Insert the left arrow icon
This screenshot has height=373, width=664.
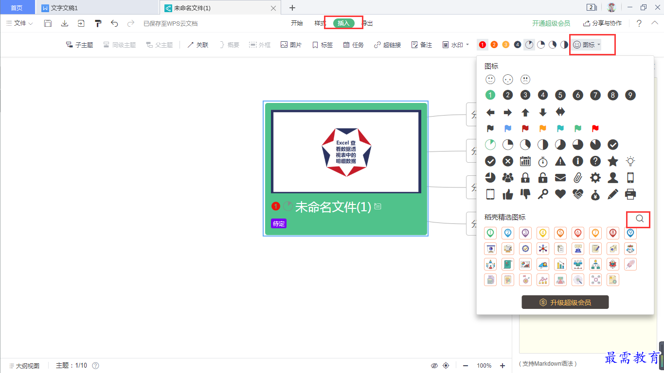point(490,112)
